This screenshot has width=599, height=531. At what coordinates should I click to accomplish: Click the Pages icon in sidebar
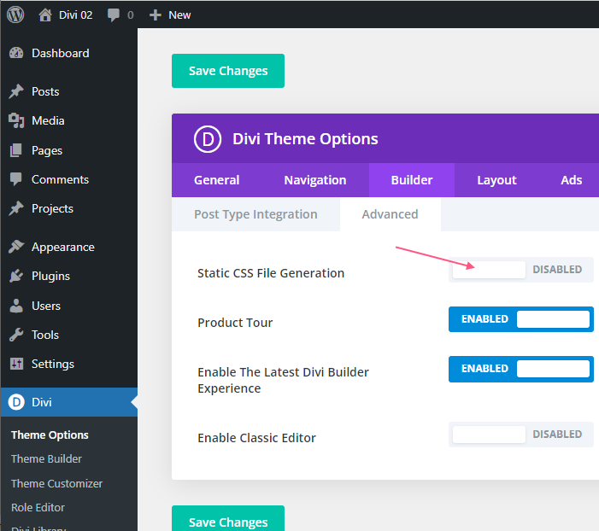[16, 150]
